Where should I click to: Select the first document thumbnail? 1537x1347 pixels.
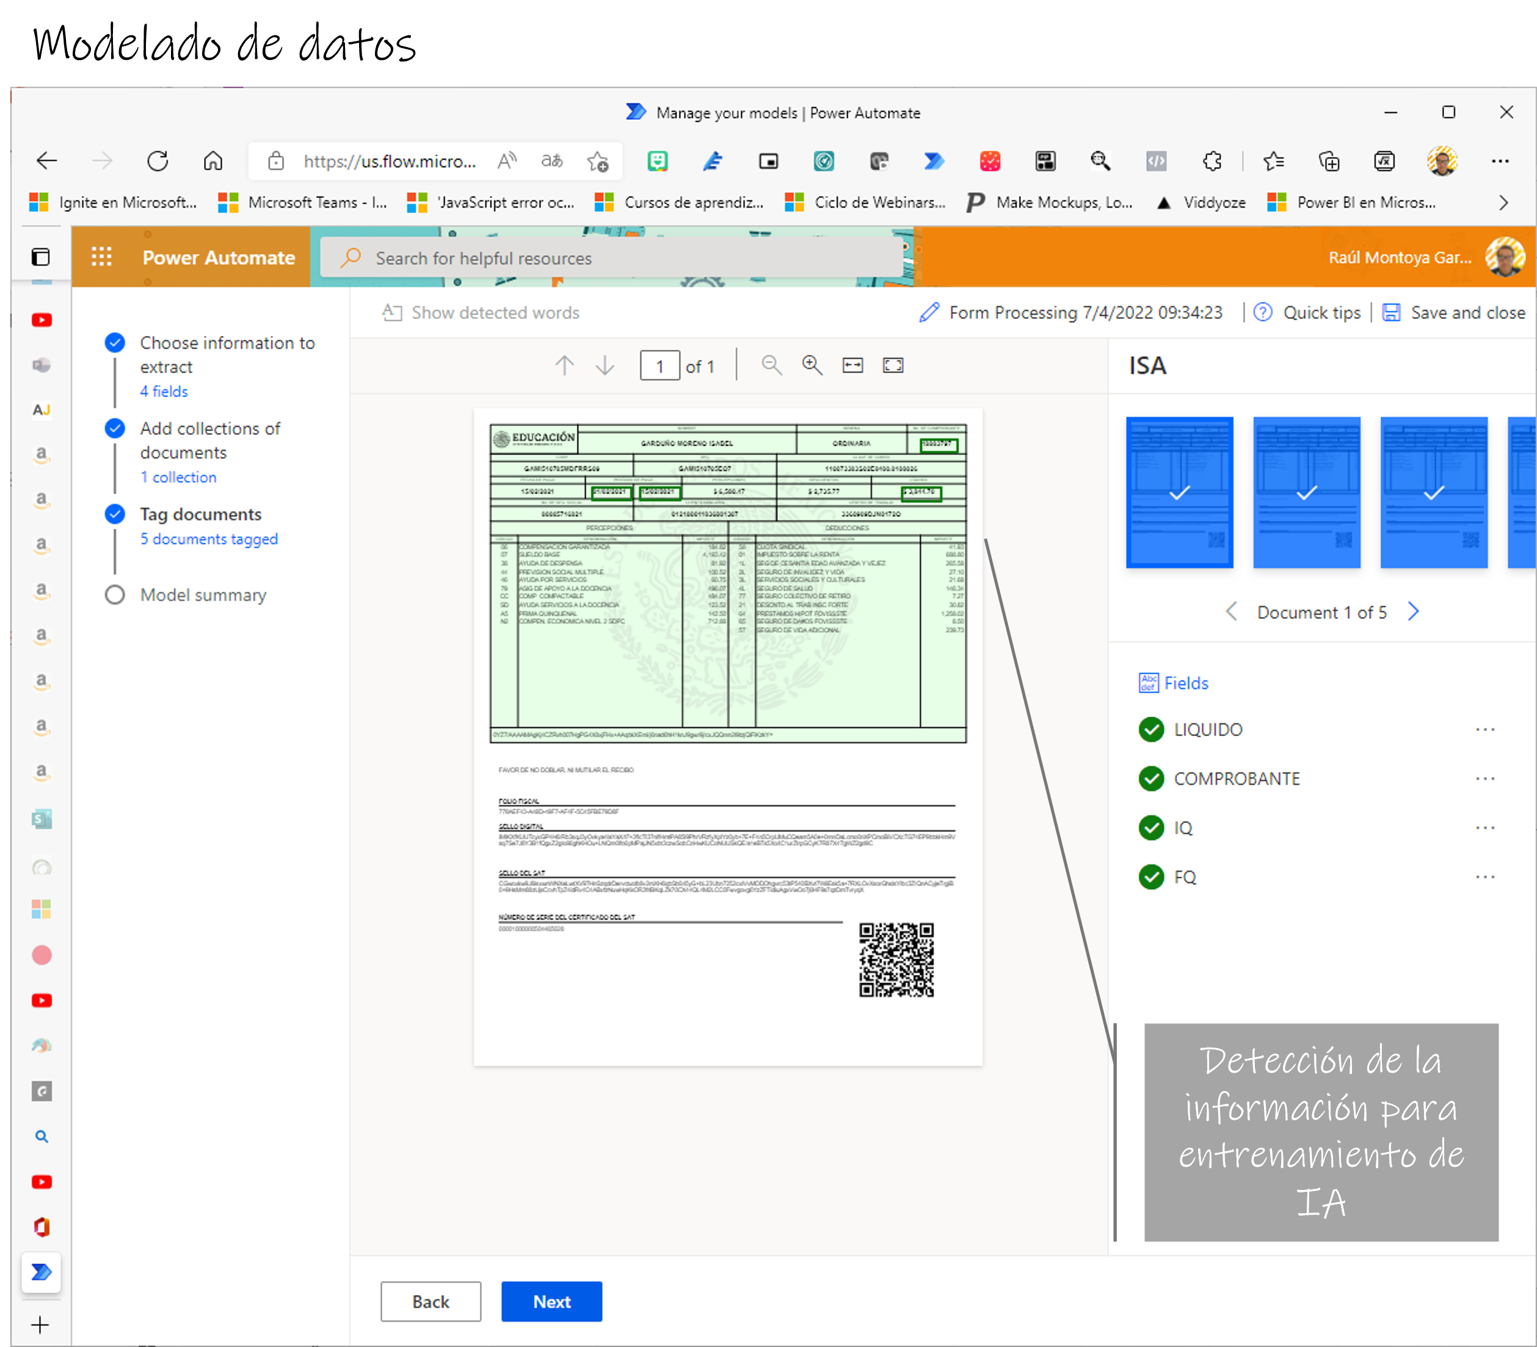click(1179, 492)
